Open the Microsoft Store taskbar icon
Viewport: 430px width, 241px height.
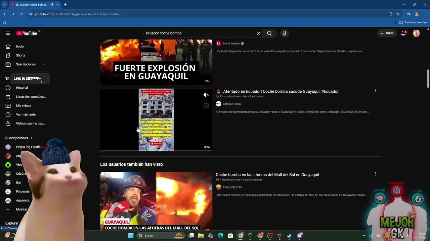(x=230, y=236)
